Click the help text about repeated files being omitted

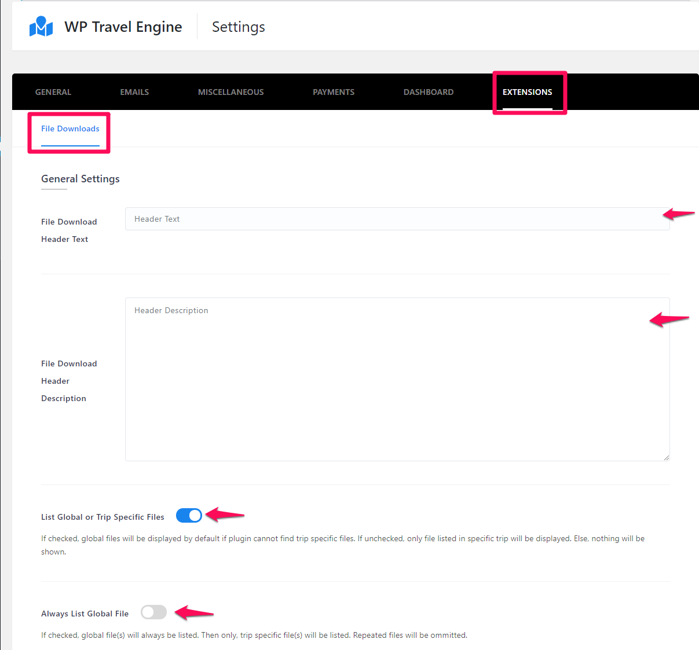pos(254,635)
